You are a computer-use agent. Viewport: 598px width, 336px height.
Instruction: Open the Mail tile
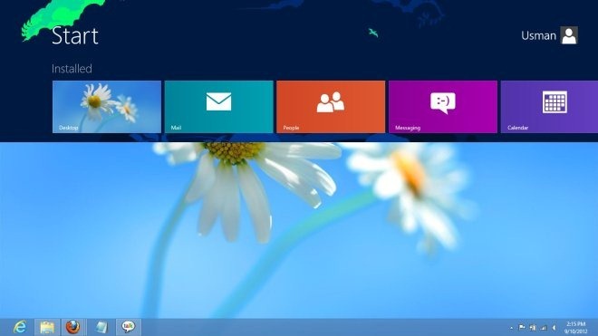click(x=219, y=107)
